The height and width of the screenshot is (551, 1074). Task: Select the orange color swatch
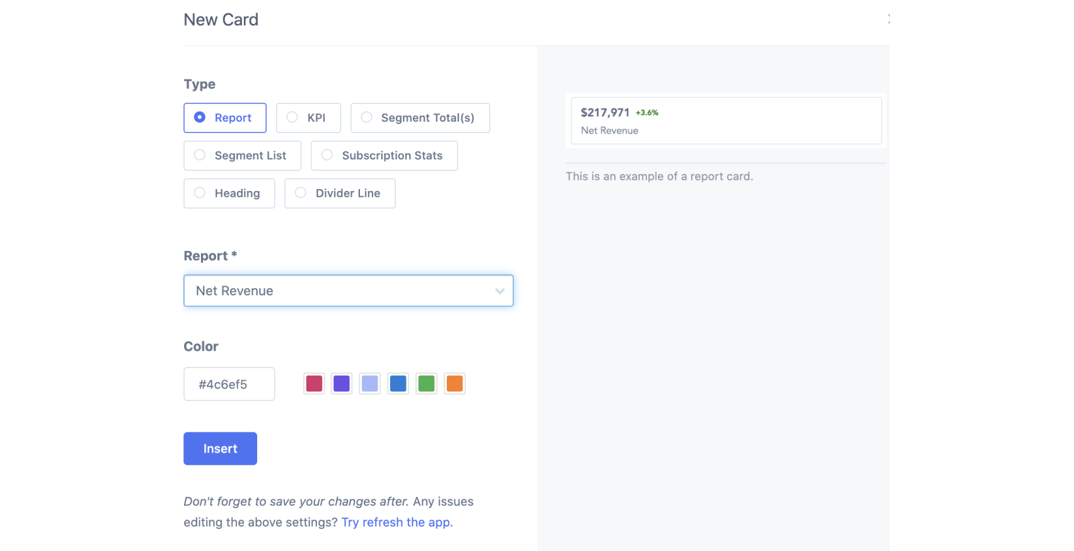pyautogui.click(x=454, y=383)
